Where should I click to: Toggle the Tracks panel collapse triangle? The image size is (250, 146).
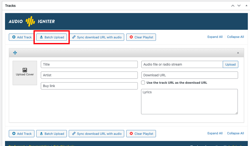click(246, 5)
